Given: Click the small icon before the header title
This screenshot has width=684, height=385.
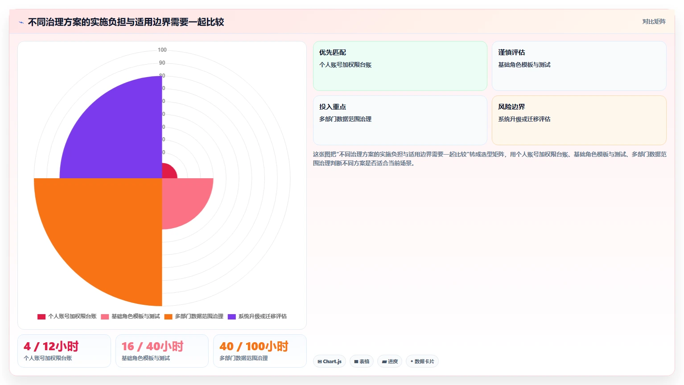Looking at the screenshot, I should (x=21, y=22).
